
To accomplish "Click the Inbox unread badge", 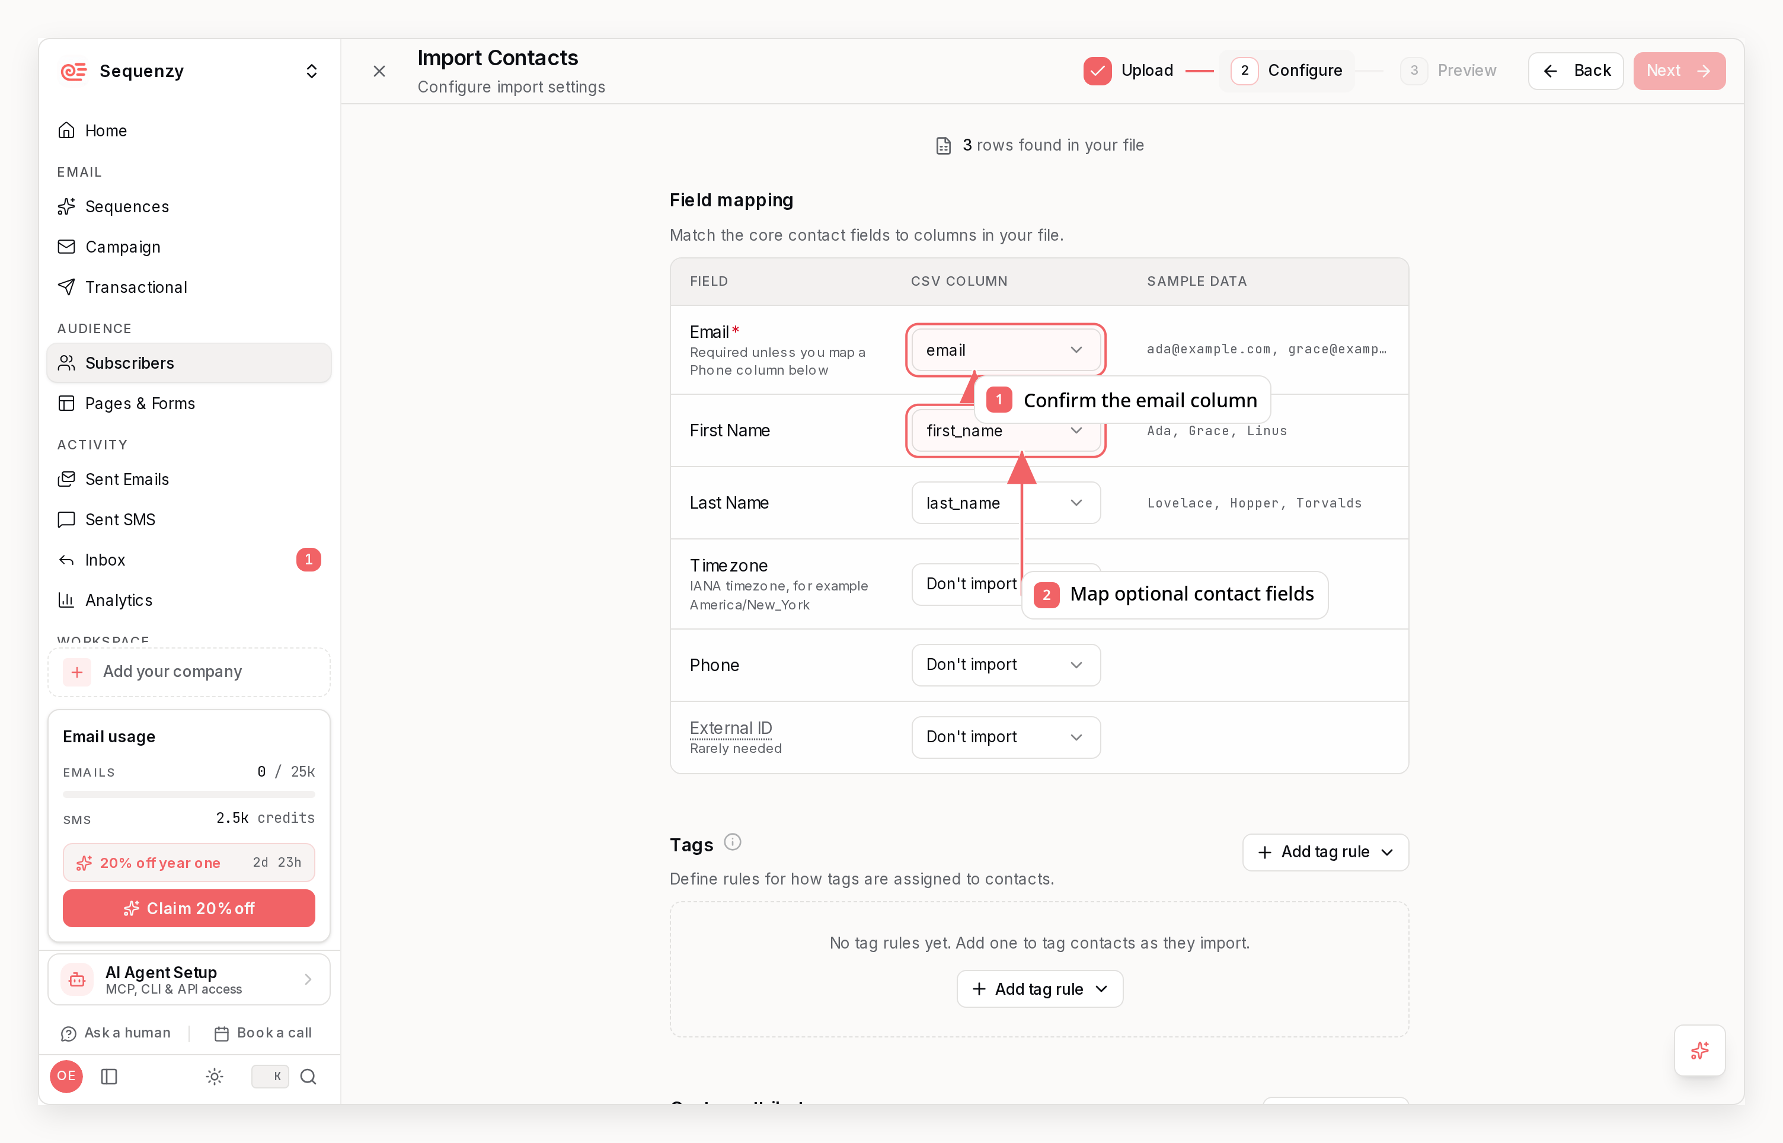I will point(309,560).
